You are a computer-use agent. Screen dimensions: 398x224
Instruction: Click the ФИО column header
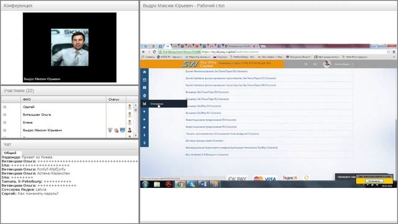pyautogui.click(x=63, y=100)
